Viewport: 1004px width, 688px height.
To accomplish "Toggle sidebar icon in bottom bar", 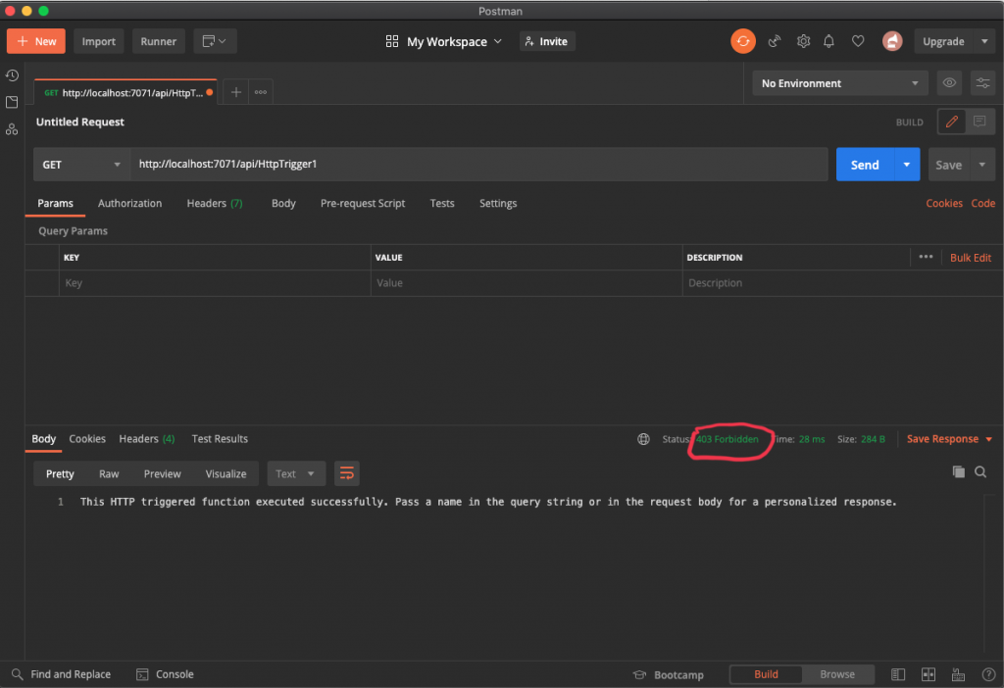I will click(898, 674).
